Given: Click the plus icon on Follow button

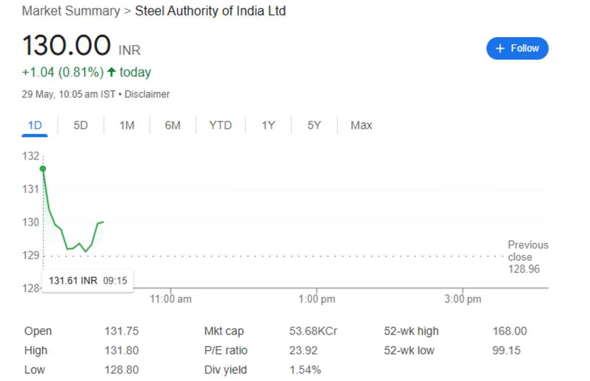Looking at the screenshot, I should (x=500, y=48).
